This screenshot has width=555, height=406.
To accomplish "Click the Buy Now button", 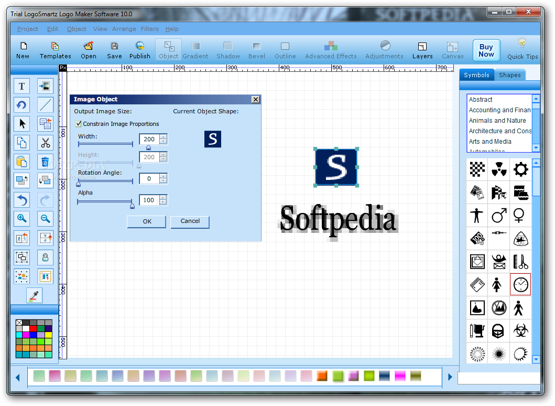I will point(486,50).
